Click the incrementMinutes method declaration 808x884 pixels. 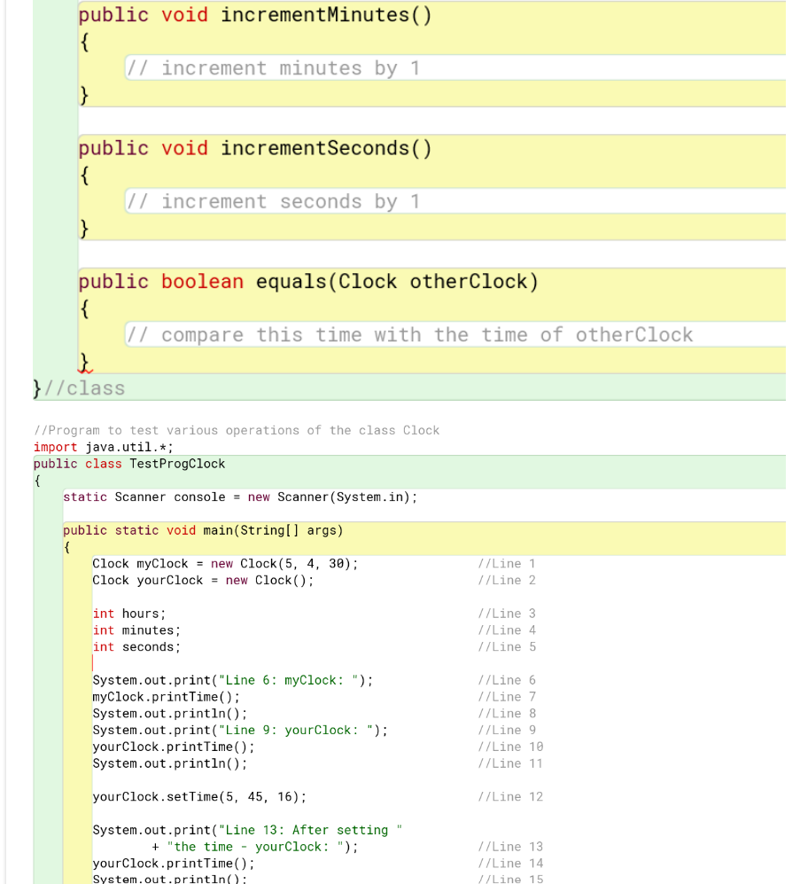[x=252, y=14]
